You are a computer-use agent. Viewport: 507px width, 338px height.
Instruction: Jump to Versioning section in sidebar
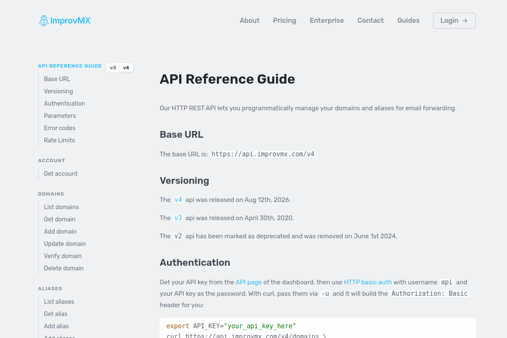pyautogui.click(x=58, y=91)
